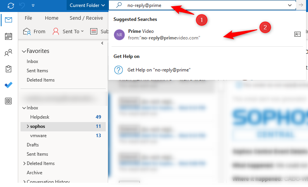Collapse the Favorites section
308x187 pixels.
(x=24, y=51)
